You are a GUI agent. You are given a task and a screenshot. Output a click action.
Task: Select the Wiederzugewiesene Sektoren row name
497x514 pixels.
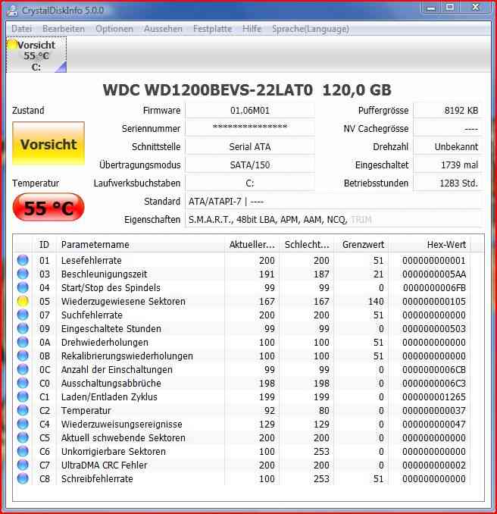click(x=123, y=301)
